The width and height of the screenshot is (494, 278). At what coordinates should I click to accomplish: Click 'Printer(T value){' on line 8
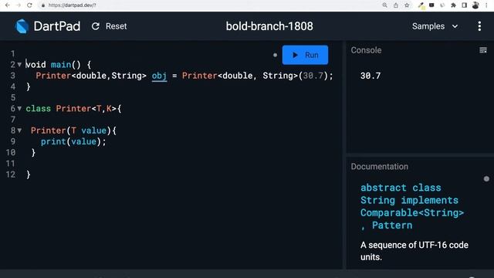pos(73,131)
